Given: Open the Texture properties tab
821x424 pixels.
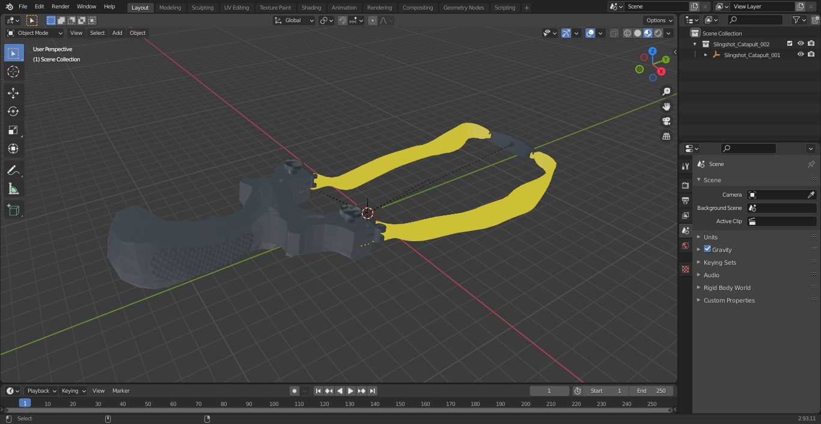Looking at the screenshot, I should point(685,269).
